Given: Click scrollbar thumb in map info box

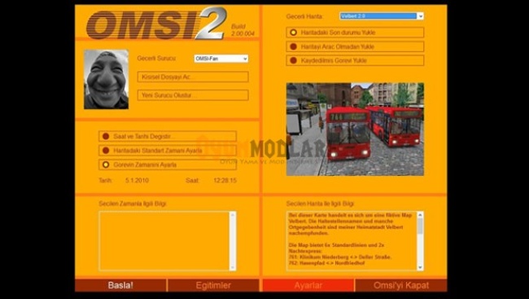Looking at the screenshot, I should pos(420,226).
